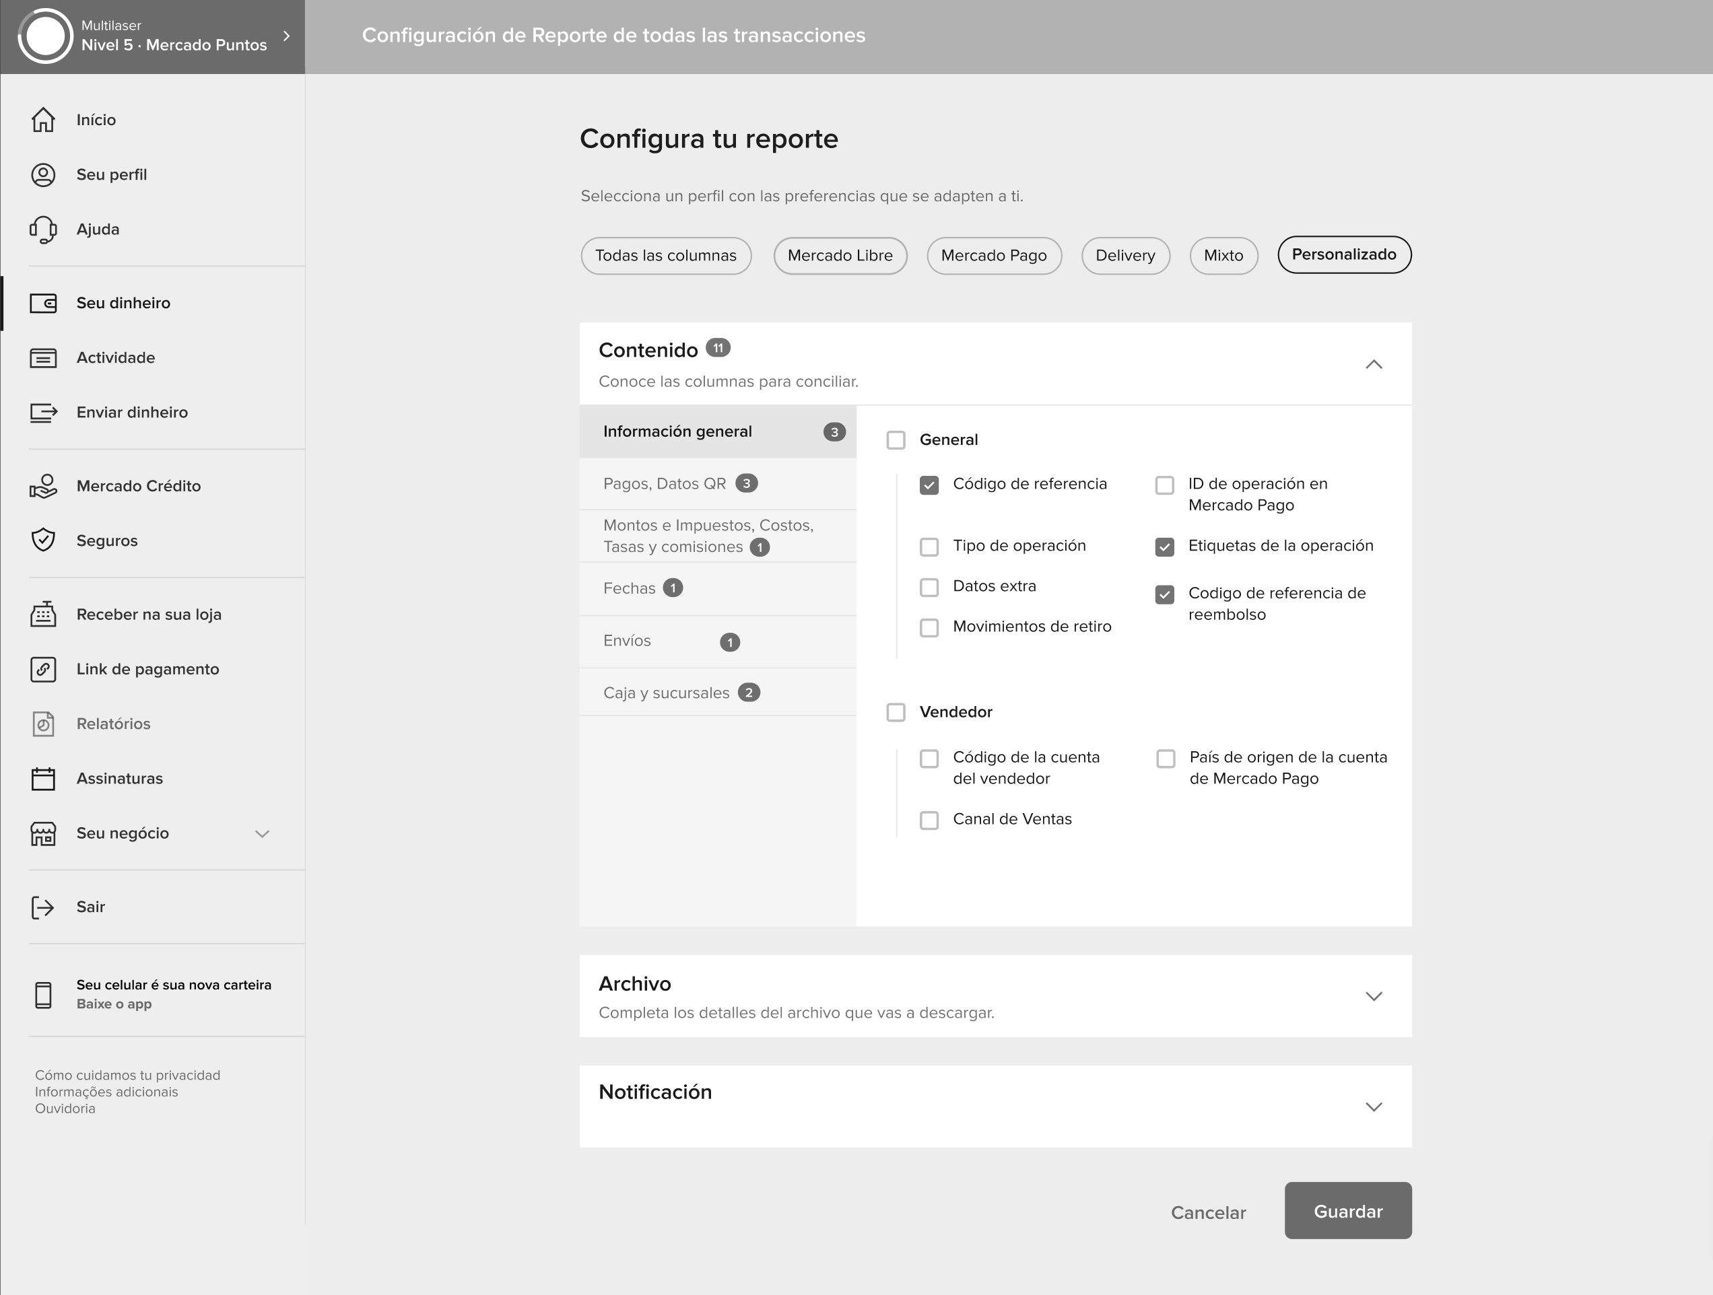Click the Início home icon
Image resolution: width=1713 pixels, height=1295 pixels.
(43, 120)
